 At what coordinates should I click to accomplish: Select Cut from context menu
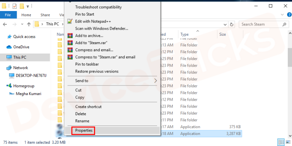point(78,90)
